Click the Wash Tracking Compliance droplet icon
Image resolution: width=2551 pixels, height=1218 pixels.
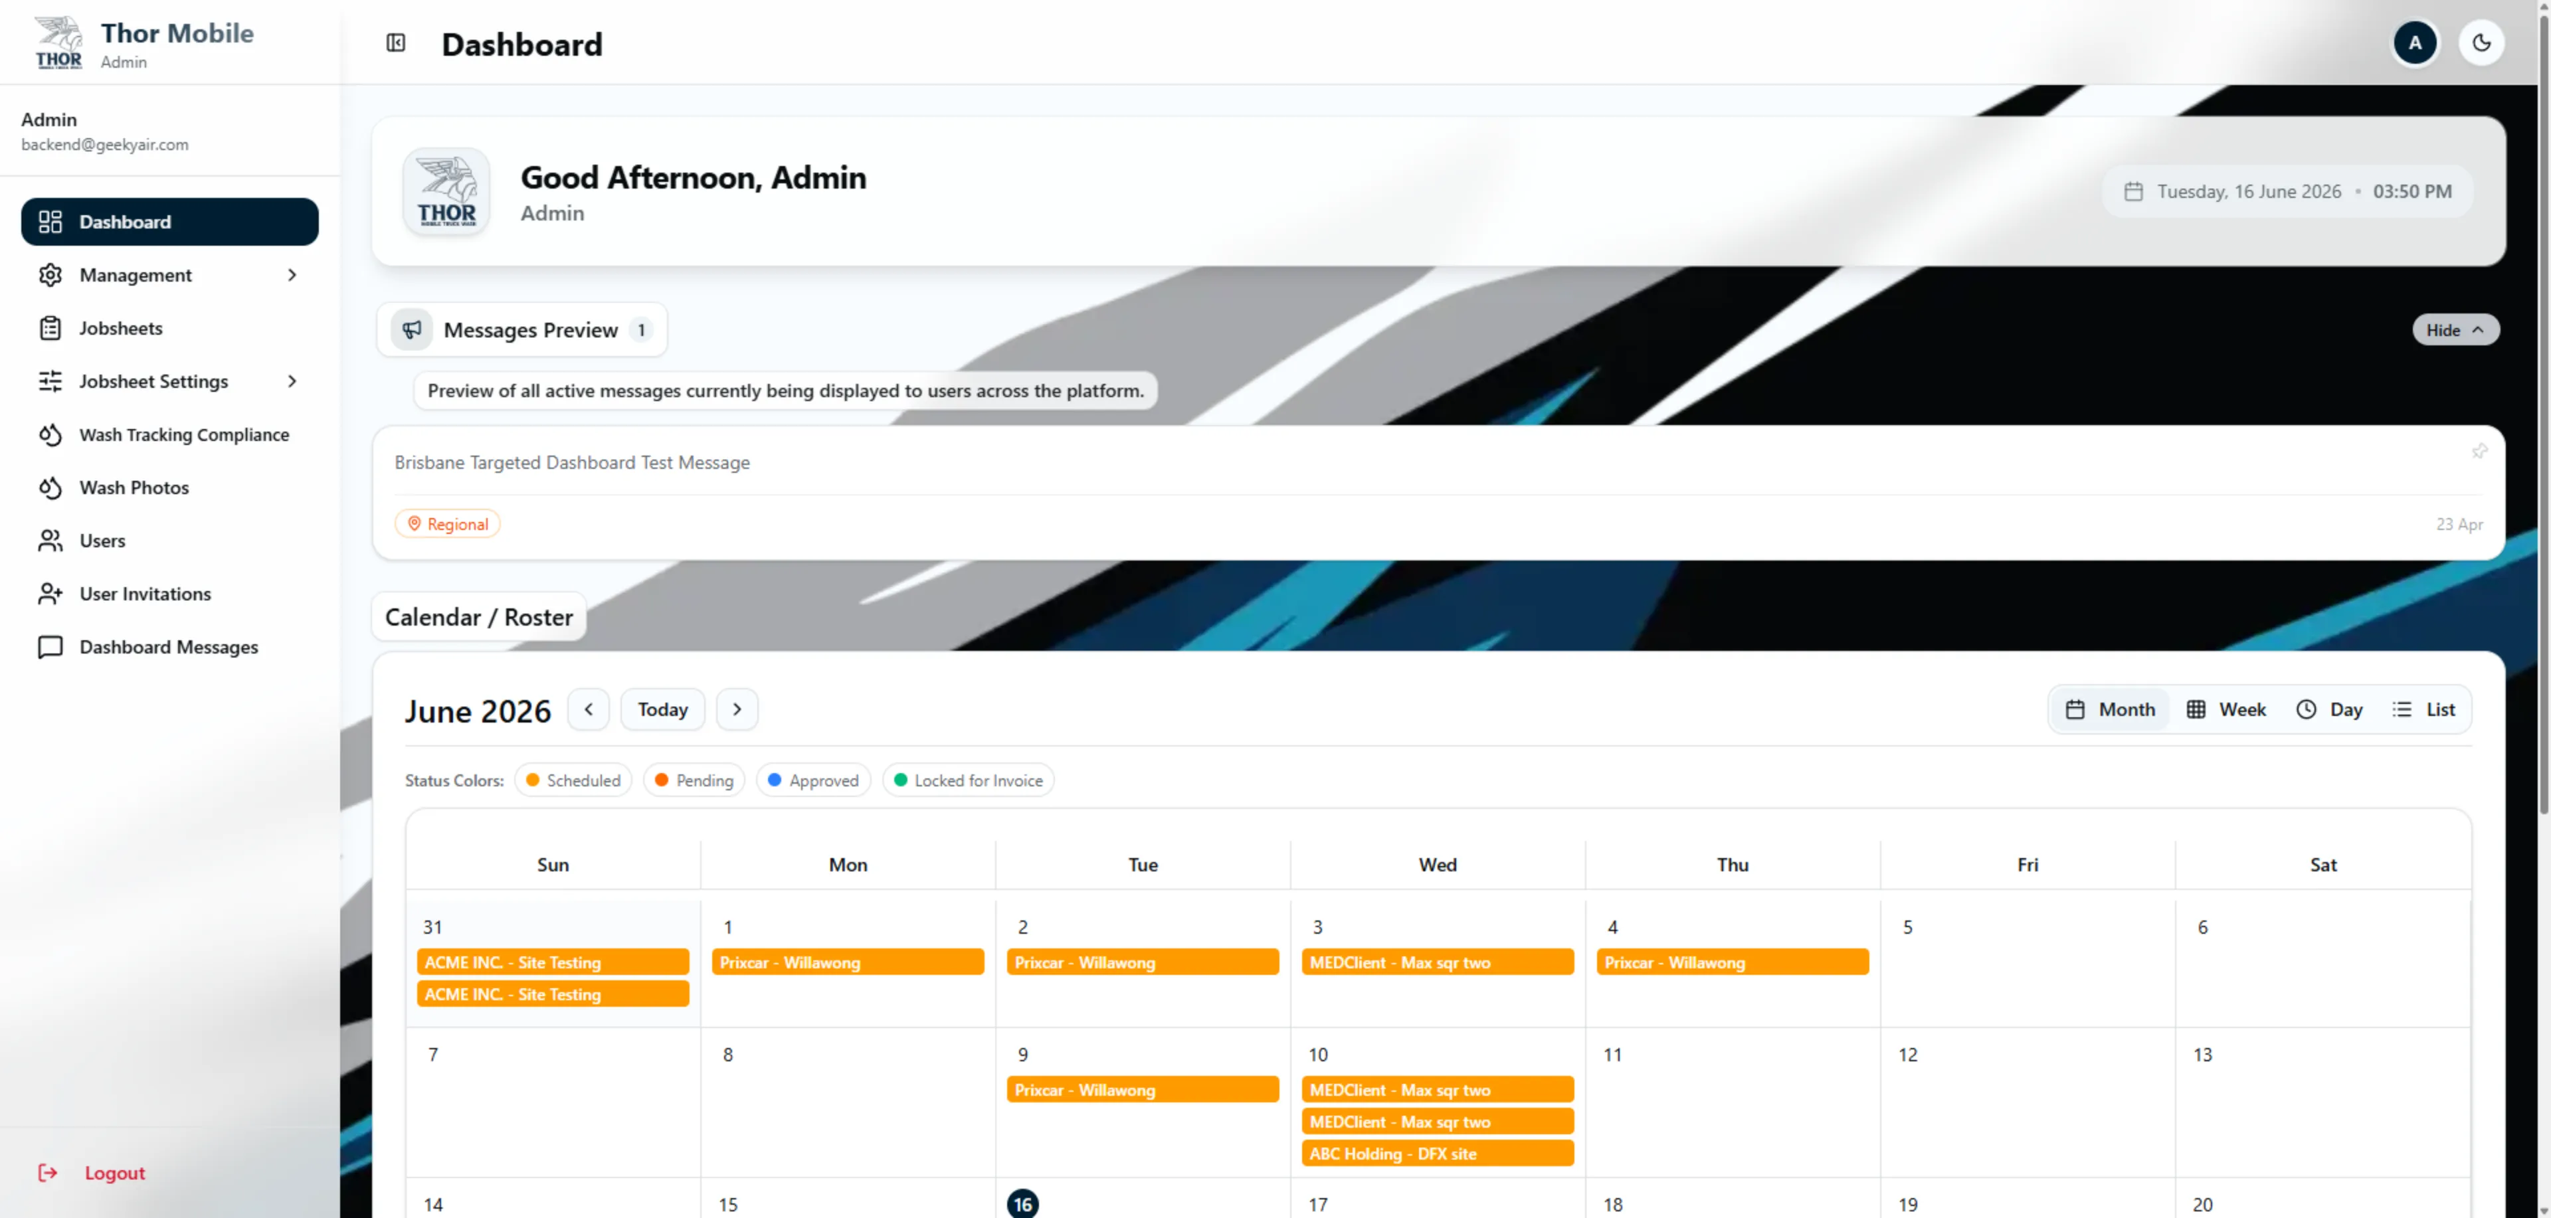tap(50, 435)
